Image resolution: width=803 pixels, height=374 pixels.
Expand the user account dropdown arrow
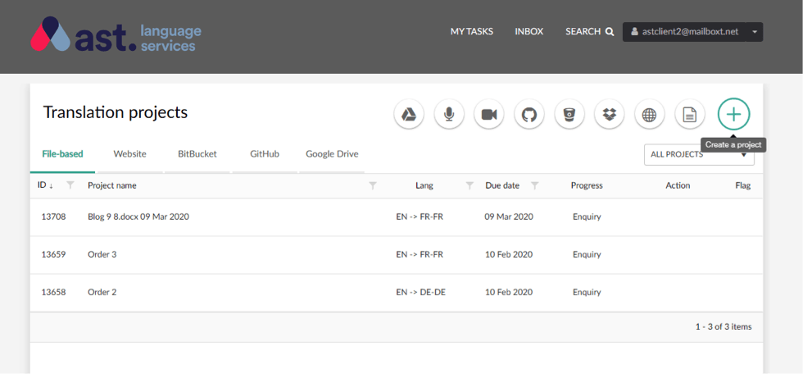click(x=755, y=32)
